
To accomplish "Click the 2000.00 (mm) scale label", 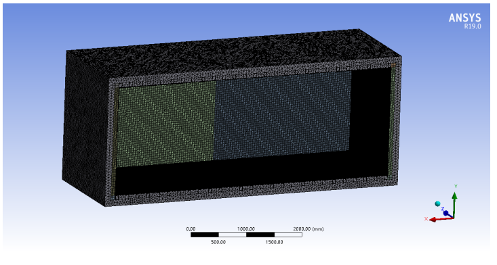I will (309, 229).
